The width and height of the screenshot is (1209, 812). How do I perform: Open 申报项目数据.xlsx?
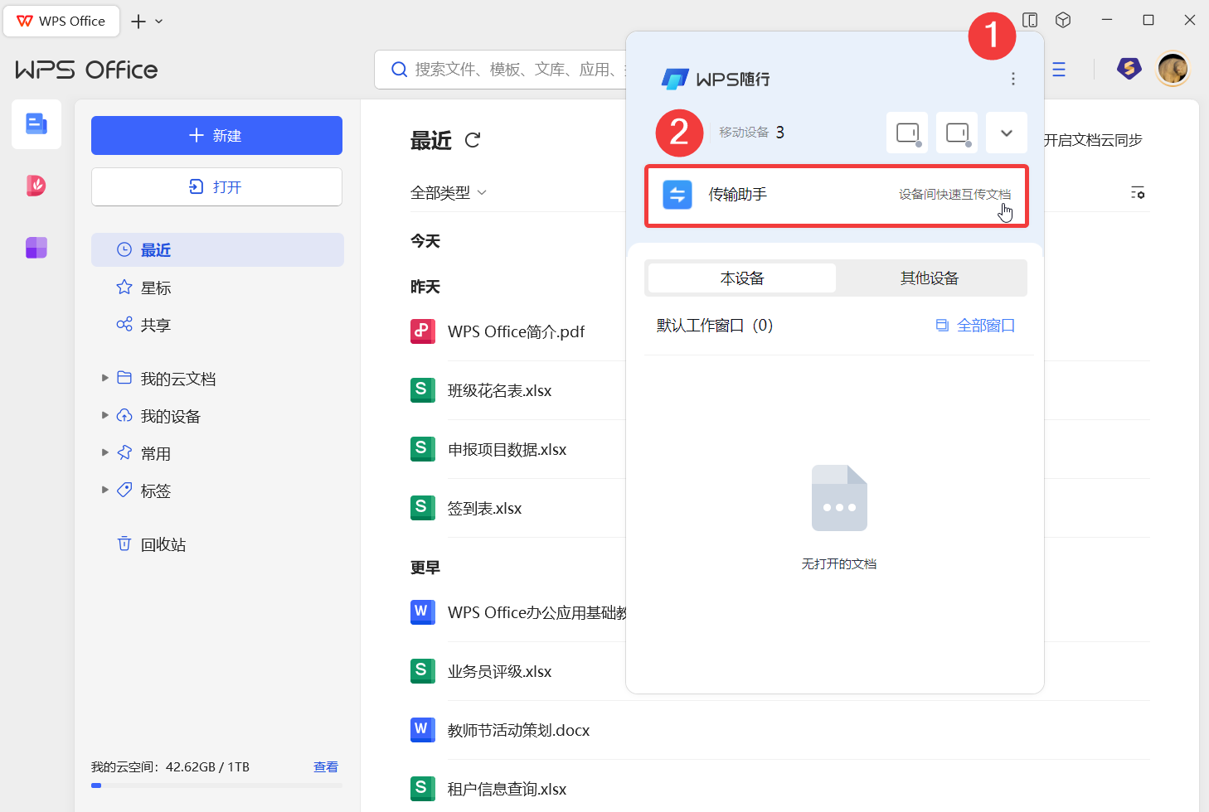[x=507, y=449]
